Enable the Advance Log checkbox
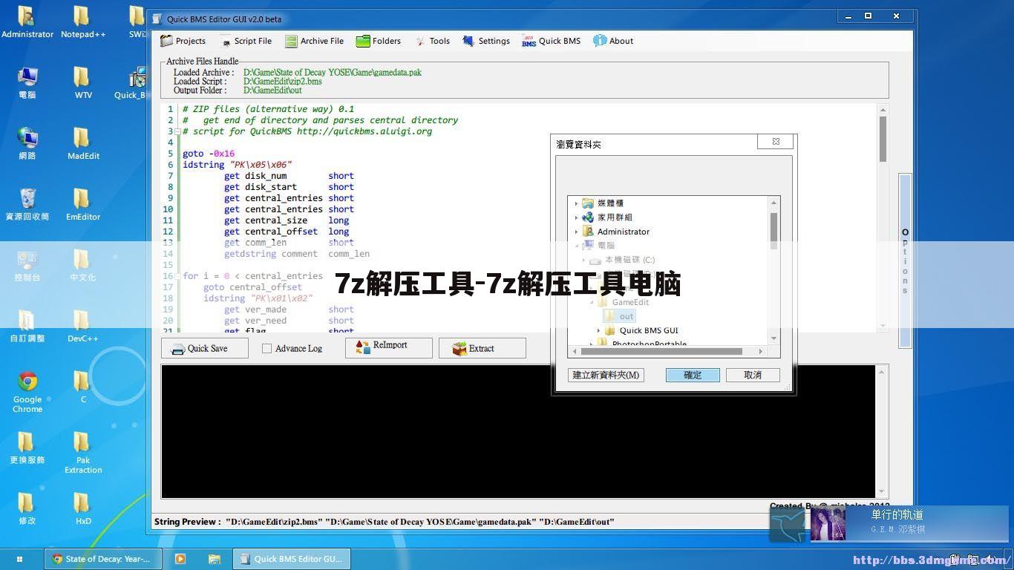 tap(266, 348)
